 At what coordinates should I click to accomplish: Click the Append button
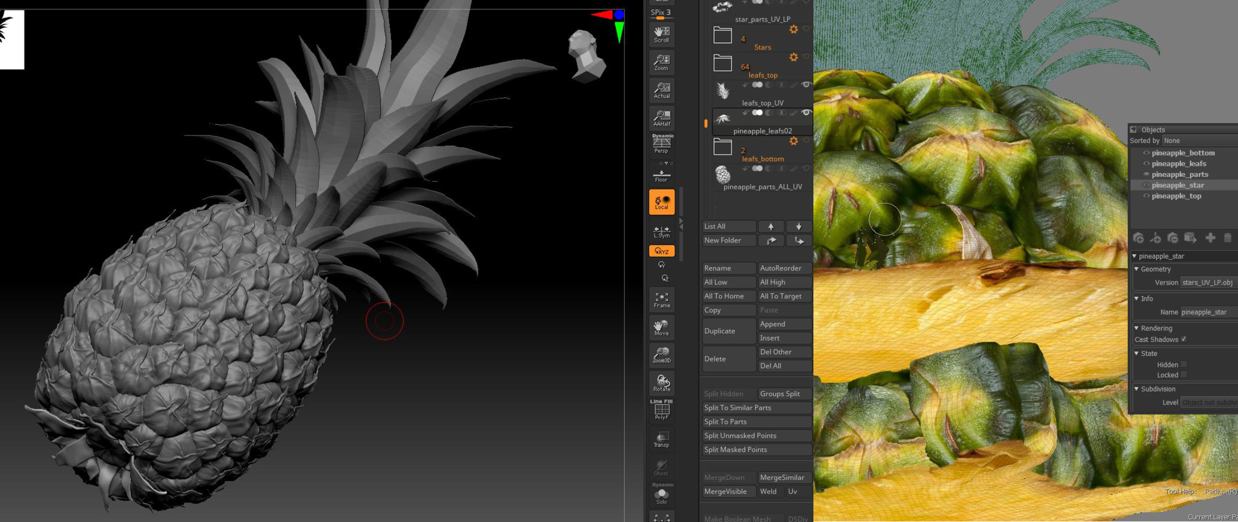785,324
